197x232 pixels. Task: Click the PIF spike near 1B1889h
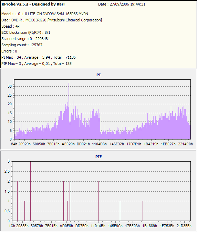(x=143, y=211)
